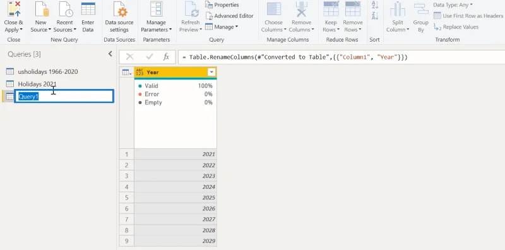Expand the Remove Columns dropdown
Image resolution: width=505 pixels, height=250 pixels.
(x=312, y=30)
